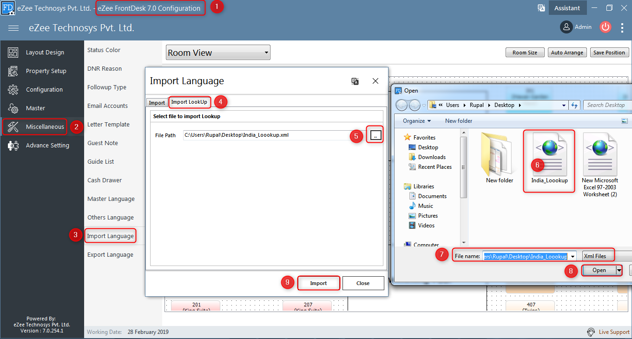Image resolution: width=632 pixels, height=339 pixels.
Task: Click the back arrow in Open dialog
Action: click(x=402, y=105)
